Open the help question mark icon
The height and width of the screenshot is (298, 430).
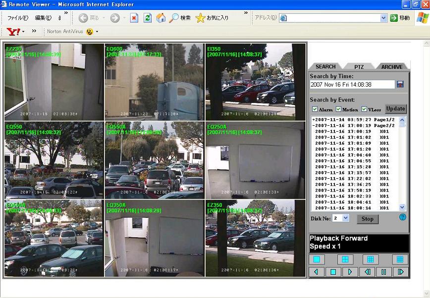[403, 217]
